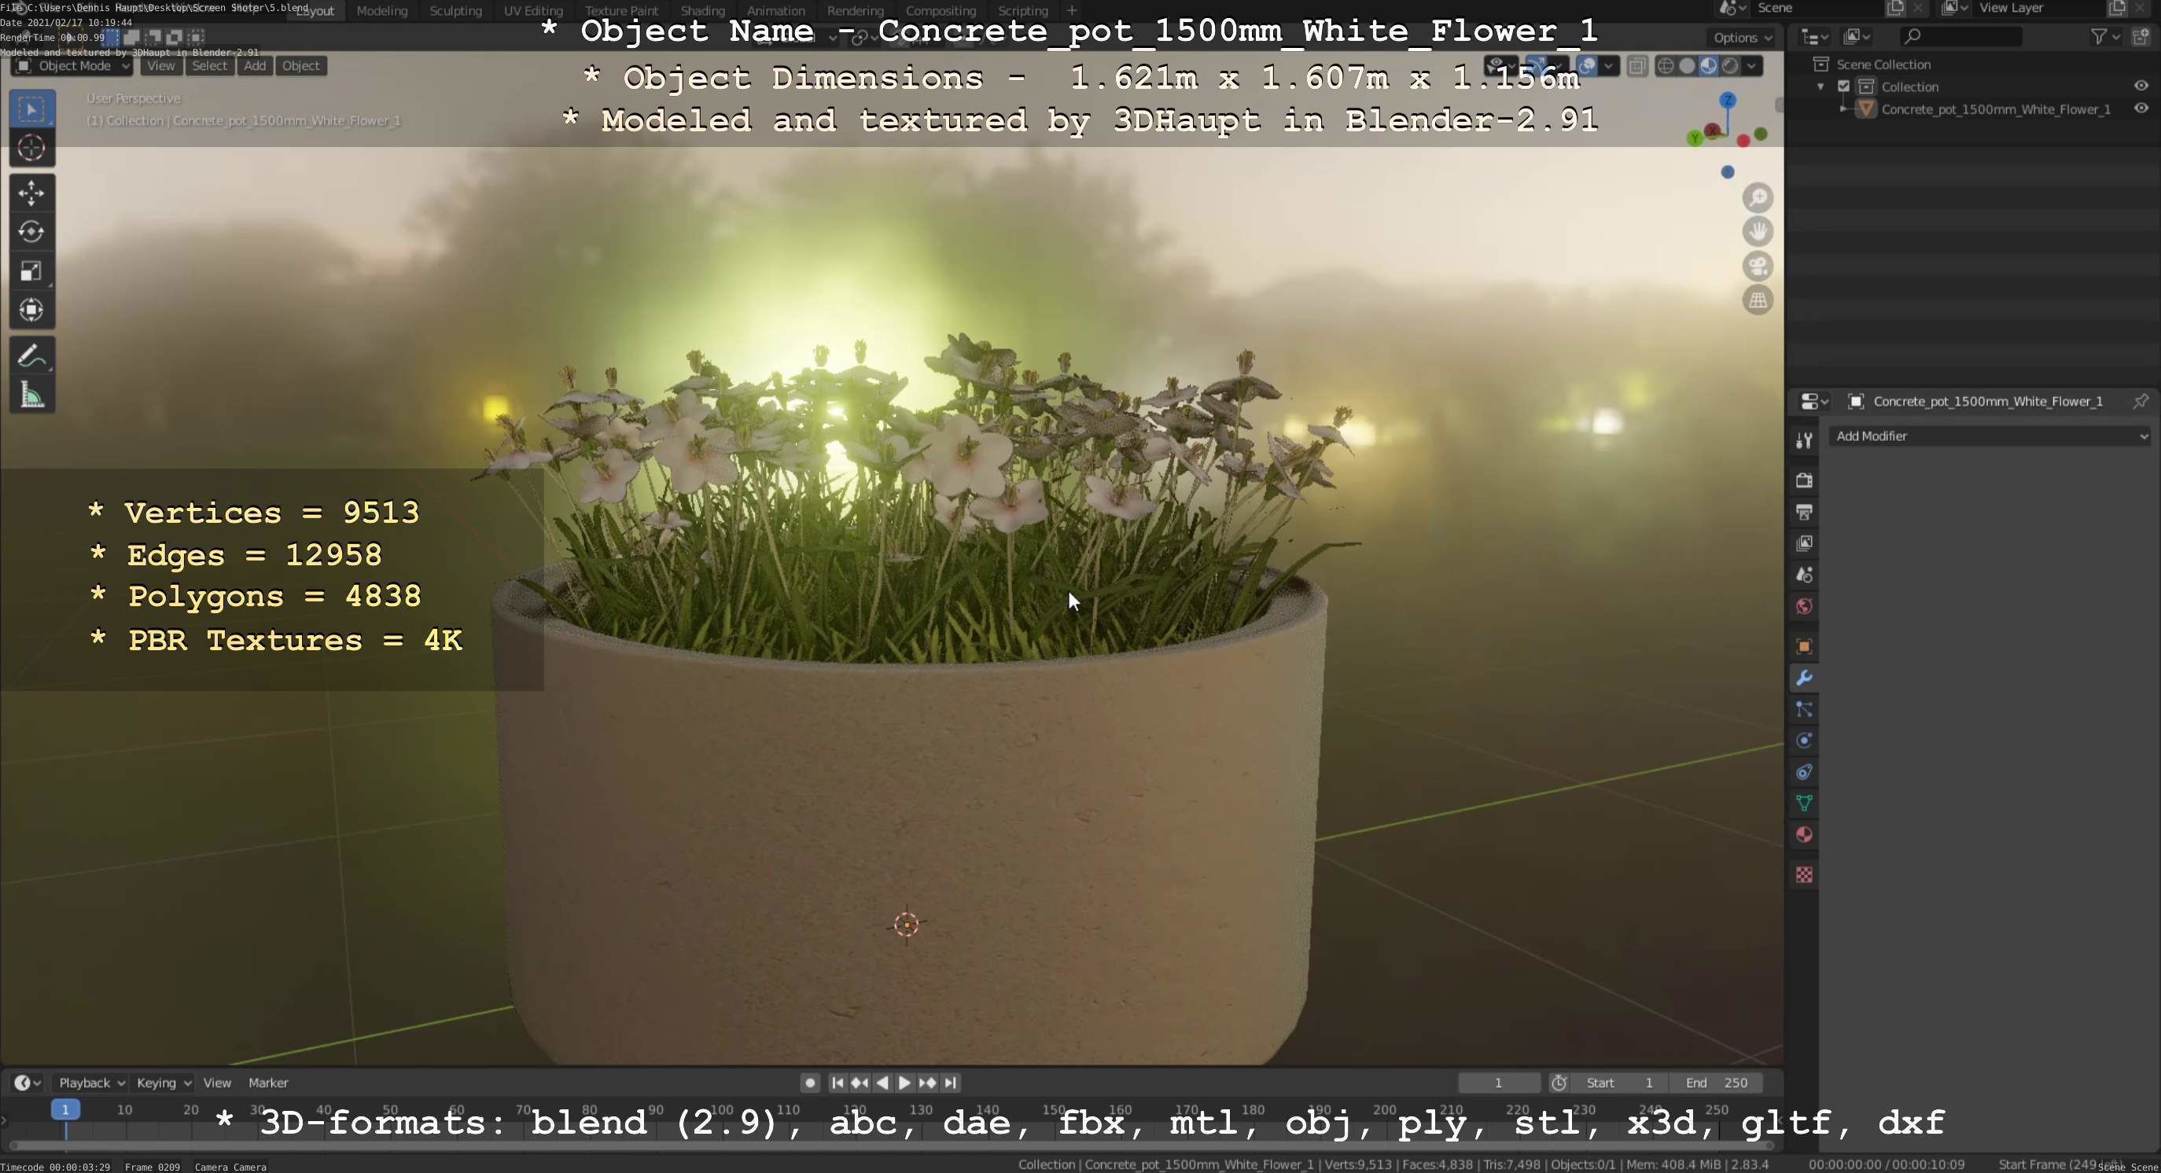The width and height of the screenshot is (2161, 1173).
Task: Open the Physics properties tab
Action: click(1805, 741)
